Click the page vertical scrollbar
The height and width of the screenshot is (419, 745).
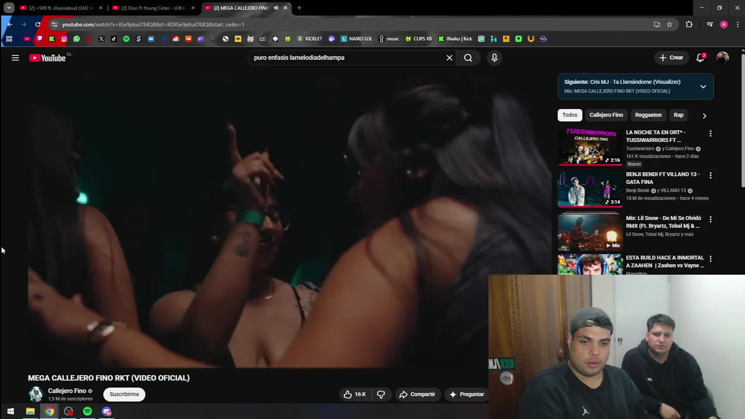pos(742,119)
